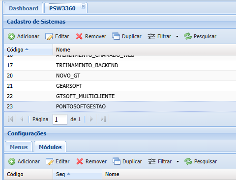Sort systems grid by Nome column header
The height and width of the screenshot is (180, 236).
[x=145, y=50]
